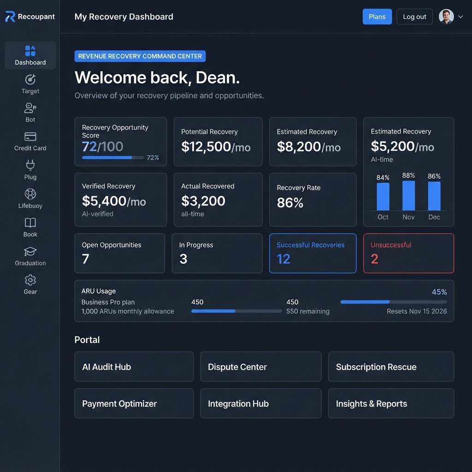Click the Dec 86% chart bar

pyautogui.click(x=434, y=196)
